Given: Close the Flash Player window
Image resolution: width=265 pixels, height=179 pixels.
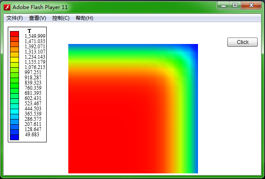Looking at the screenshot, I should (251, 6).
